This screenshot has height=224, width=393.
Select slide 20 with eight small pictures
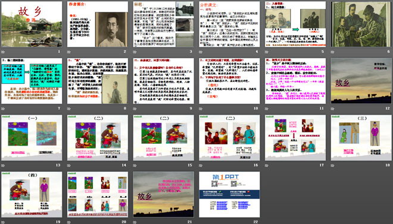coord(98,194)
